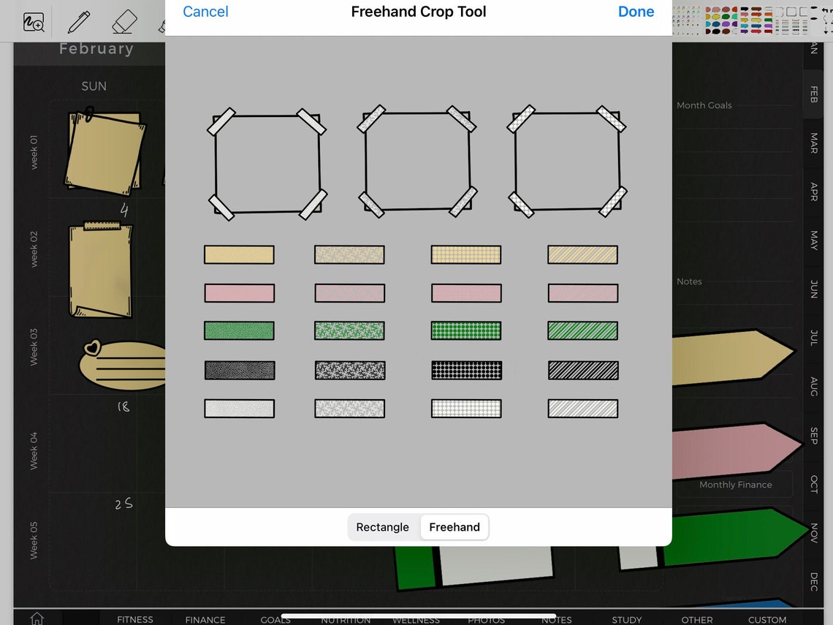Select the eraser tool
This screenshot has height=625, width=833.
[124, 22]
